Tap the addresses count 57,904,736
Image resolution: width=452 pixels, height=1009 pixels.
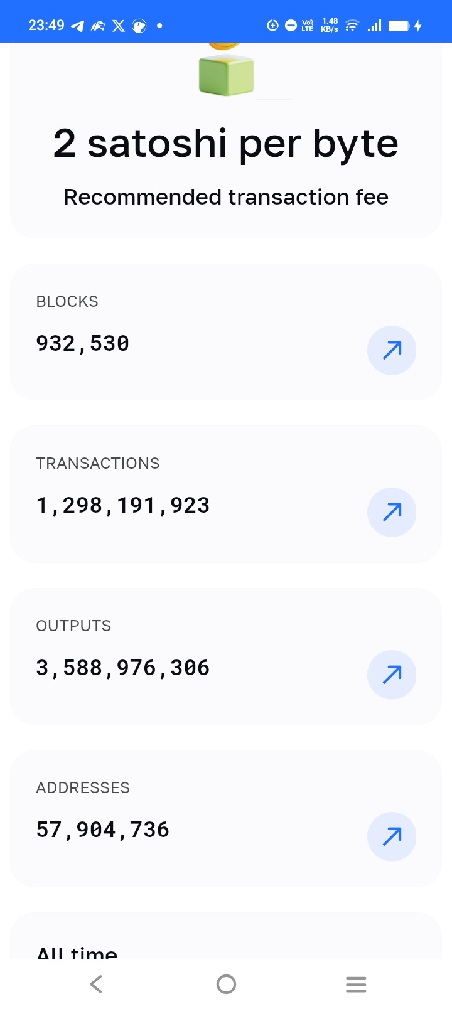point(103,830)
